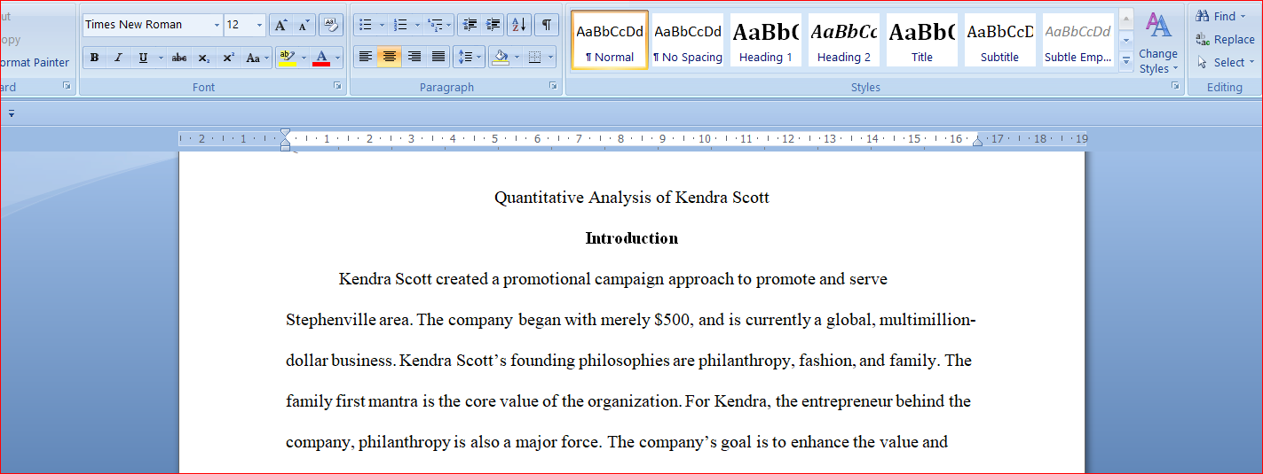Apply the Subtle Emphasis style

click(1078, 40)
